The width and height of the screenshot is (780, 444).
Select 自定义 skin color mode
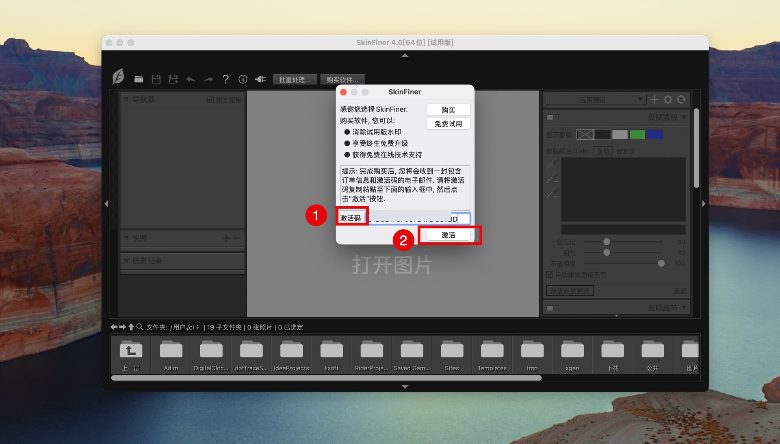[x=626, y=151]
